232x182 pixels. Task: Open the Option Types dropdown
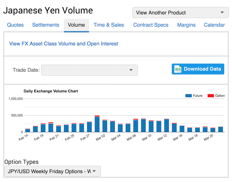click(x=52, y=171)
